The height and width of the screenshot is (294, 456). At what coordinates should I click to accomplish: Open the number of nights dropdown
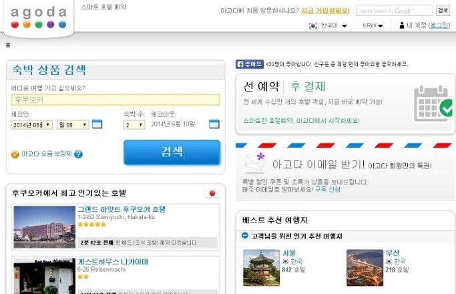point(134,125)
